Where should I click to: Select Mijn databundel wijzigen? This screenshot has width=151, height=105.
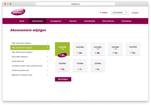[x=30, y=47]
